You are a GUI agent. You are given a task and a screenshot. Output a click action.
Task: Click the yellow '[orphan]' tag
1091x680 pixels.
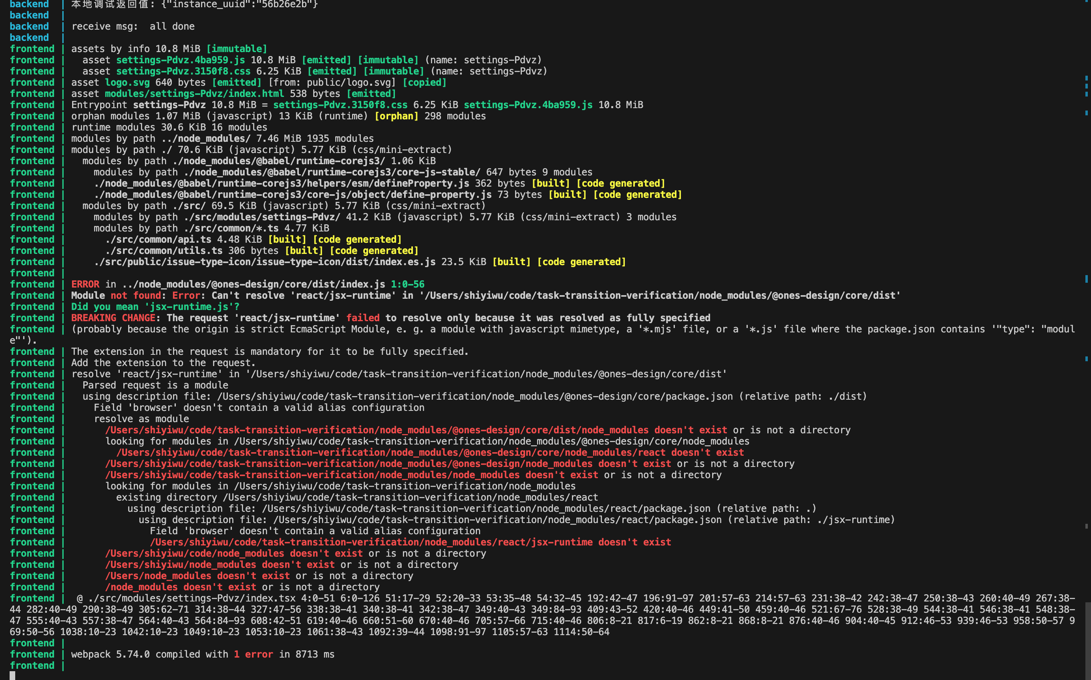point(396,116)
